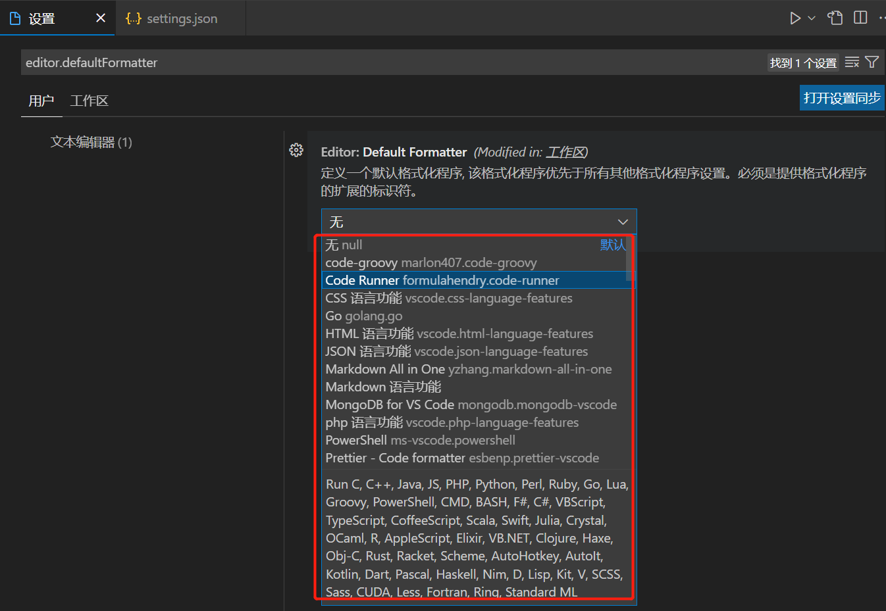The height and width of the screenshot is (611, 886).
Task: Click the 找到 1 个设置 result badge
Action: point(803,62)
